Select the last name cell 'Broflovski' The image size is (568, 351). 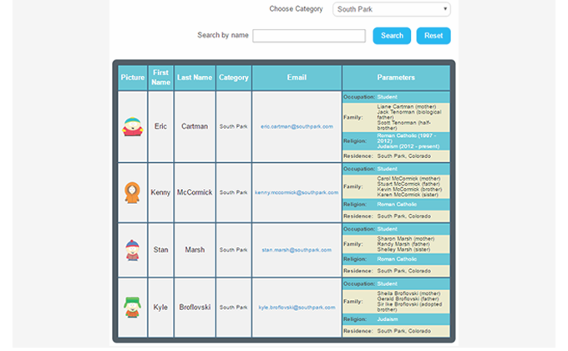(x=195, y=308)
